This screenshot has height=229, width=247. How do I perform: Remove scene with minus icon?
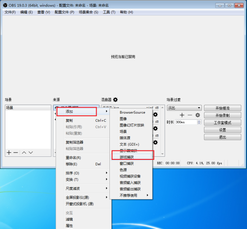(x=16, y=153)
